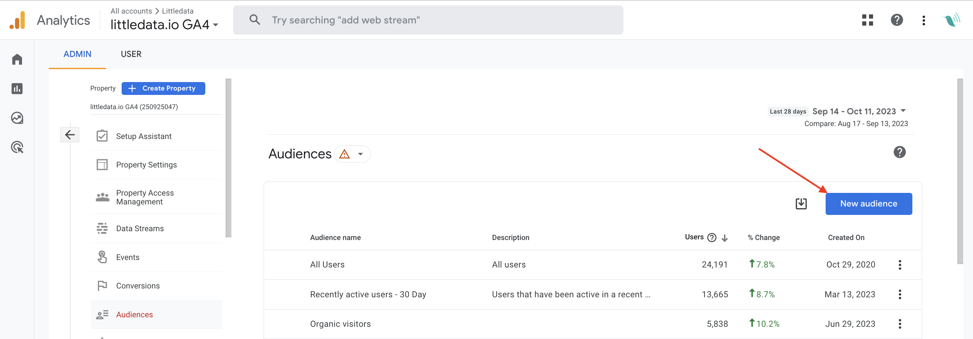Switch to the USER tab
Screen dimensions: 973x339
point(131,54)
